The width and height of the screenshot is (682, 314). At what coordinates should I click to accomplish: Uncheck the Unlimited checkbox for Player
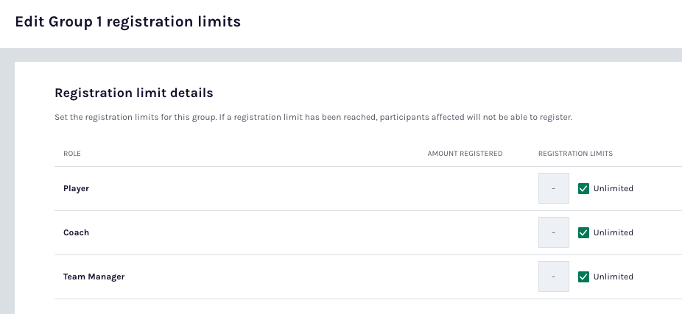pos(583,188)
